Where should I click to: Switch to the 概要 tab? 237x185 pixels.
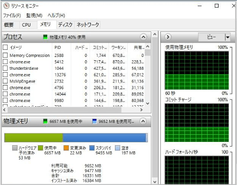(x=11, y=25)
